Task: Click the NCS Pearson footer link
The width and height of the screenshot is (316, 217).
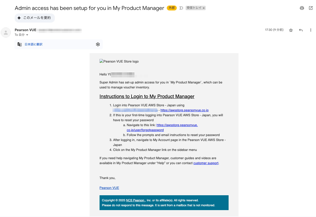Action: tap(135, 200)
